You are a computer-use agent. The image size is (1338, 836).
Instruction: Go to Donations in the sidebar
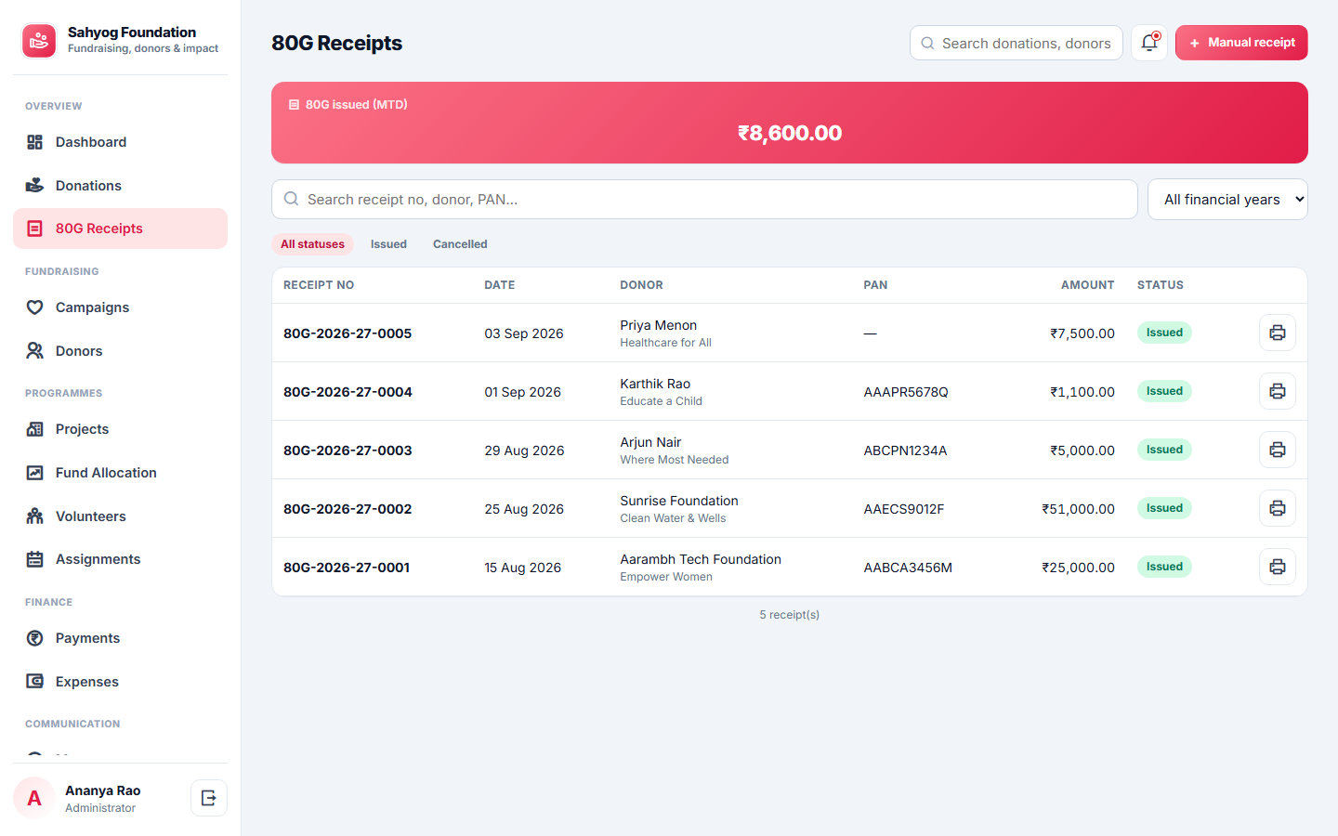(120, 186)
